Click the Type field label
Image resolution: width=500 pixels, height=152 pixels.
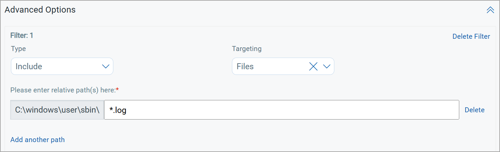pyautogui.click(x=19, y=49)
